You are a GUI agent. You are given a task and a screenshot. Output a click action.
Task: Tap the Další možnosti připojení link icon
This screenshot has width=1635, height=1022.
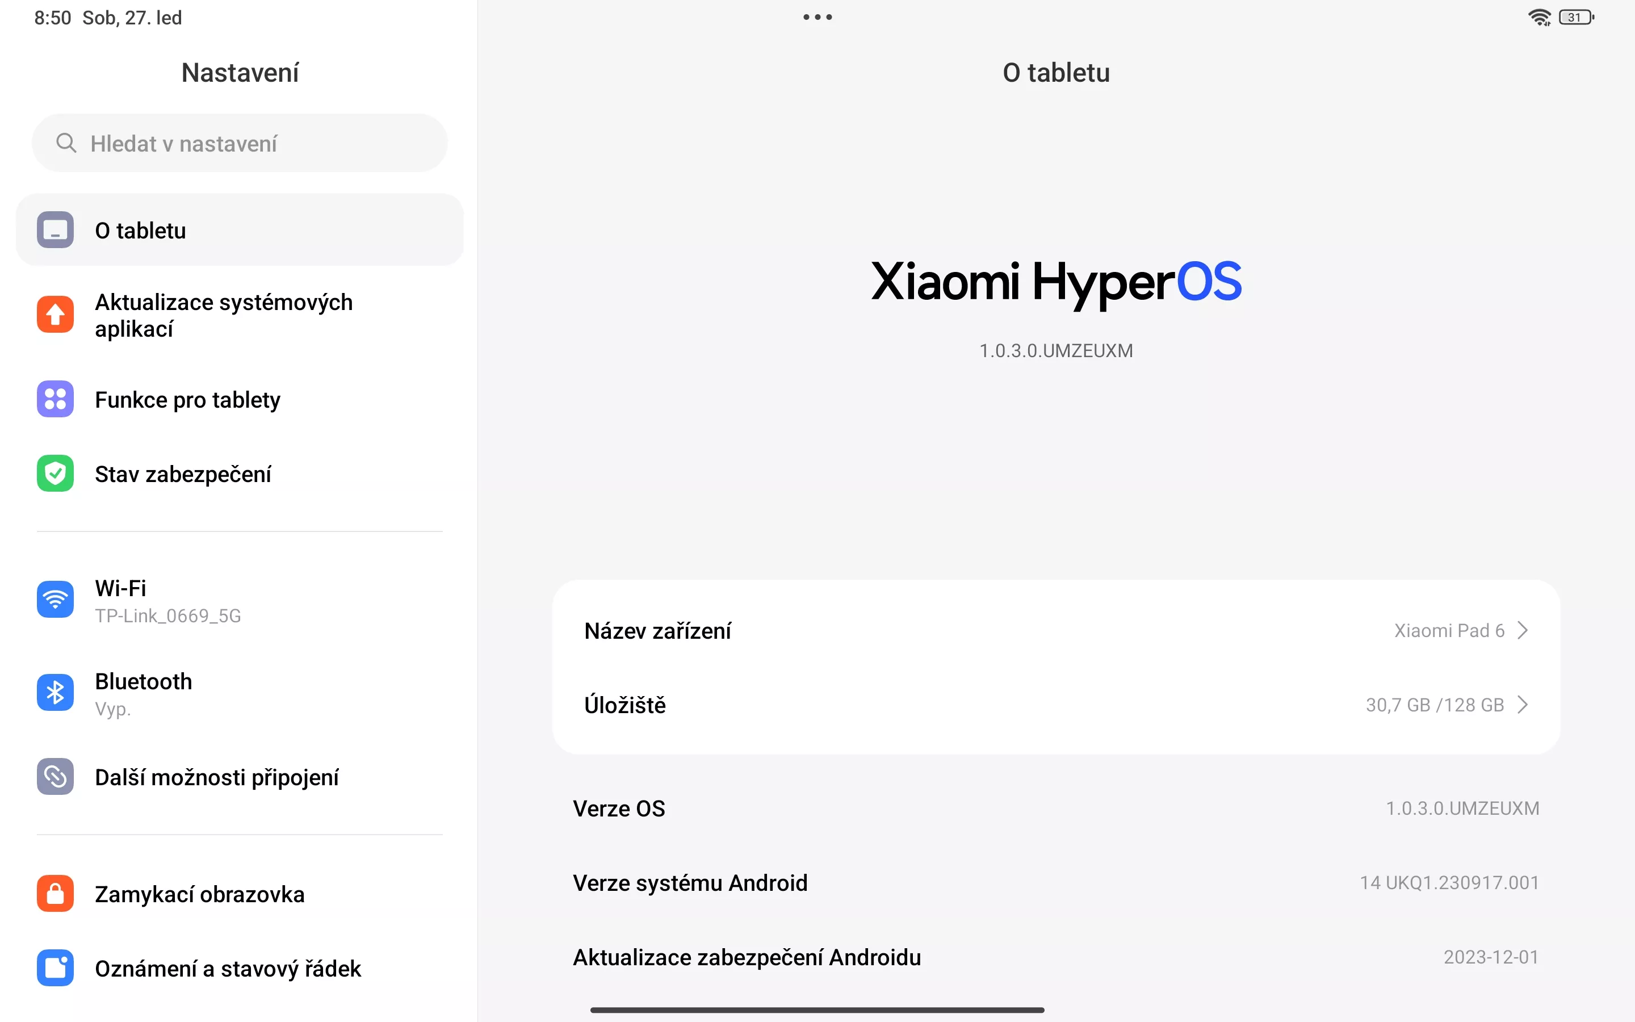tap(56, 777)
